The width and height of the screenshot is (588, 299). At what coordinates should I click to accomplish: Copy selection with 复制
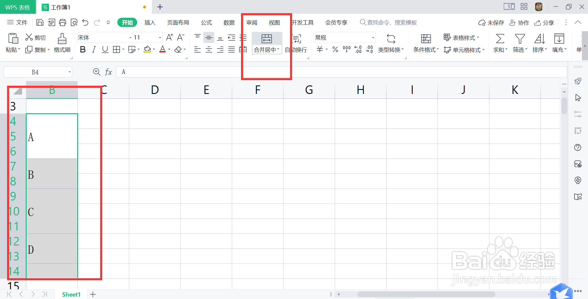[x=36, y=50]
